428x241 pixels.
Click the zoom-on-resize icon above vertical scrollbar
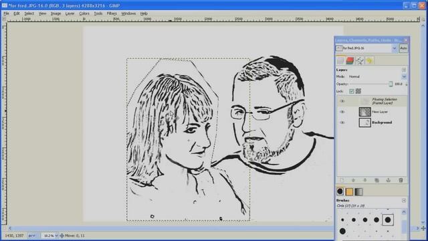[x=423, y=19]
